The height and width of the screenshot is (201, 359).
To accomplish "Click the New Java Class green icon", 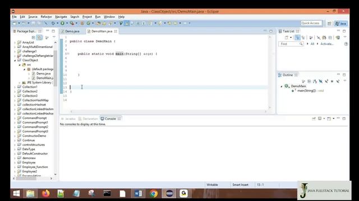I will pyautogui.click(x=89, y=23).
